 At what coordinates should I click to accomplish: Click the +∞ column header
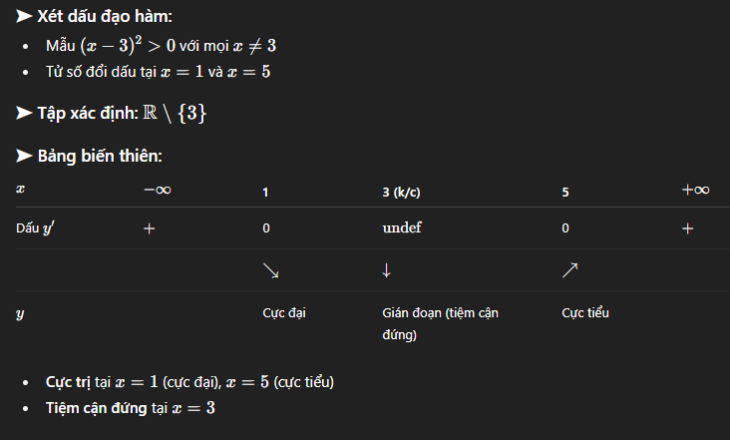(x=695, y=191)
